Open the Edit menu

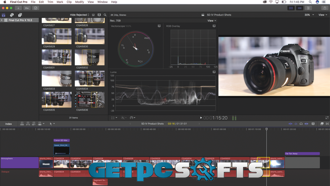coord(41,2)
